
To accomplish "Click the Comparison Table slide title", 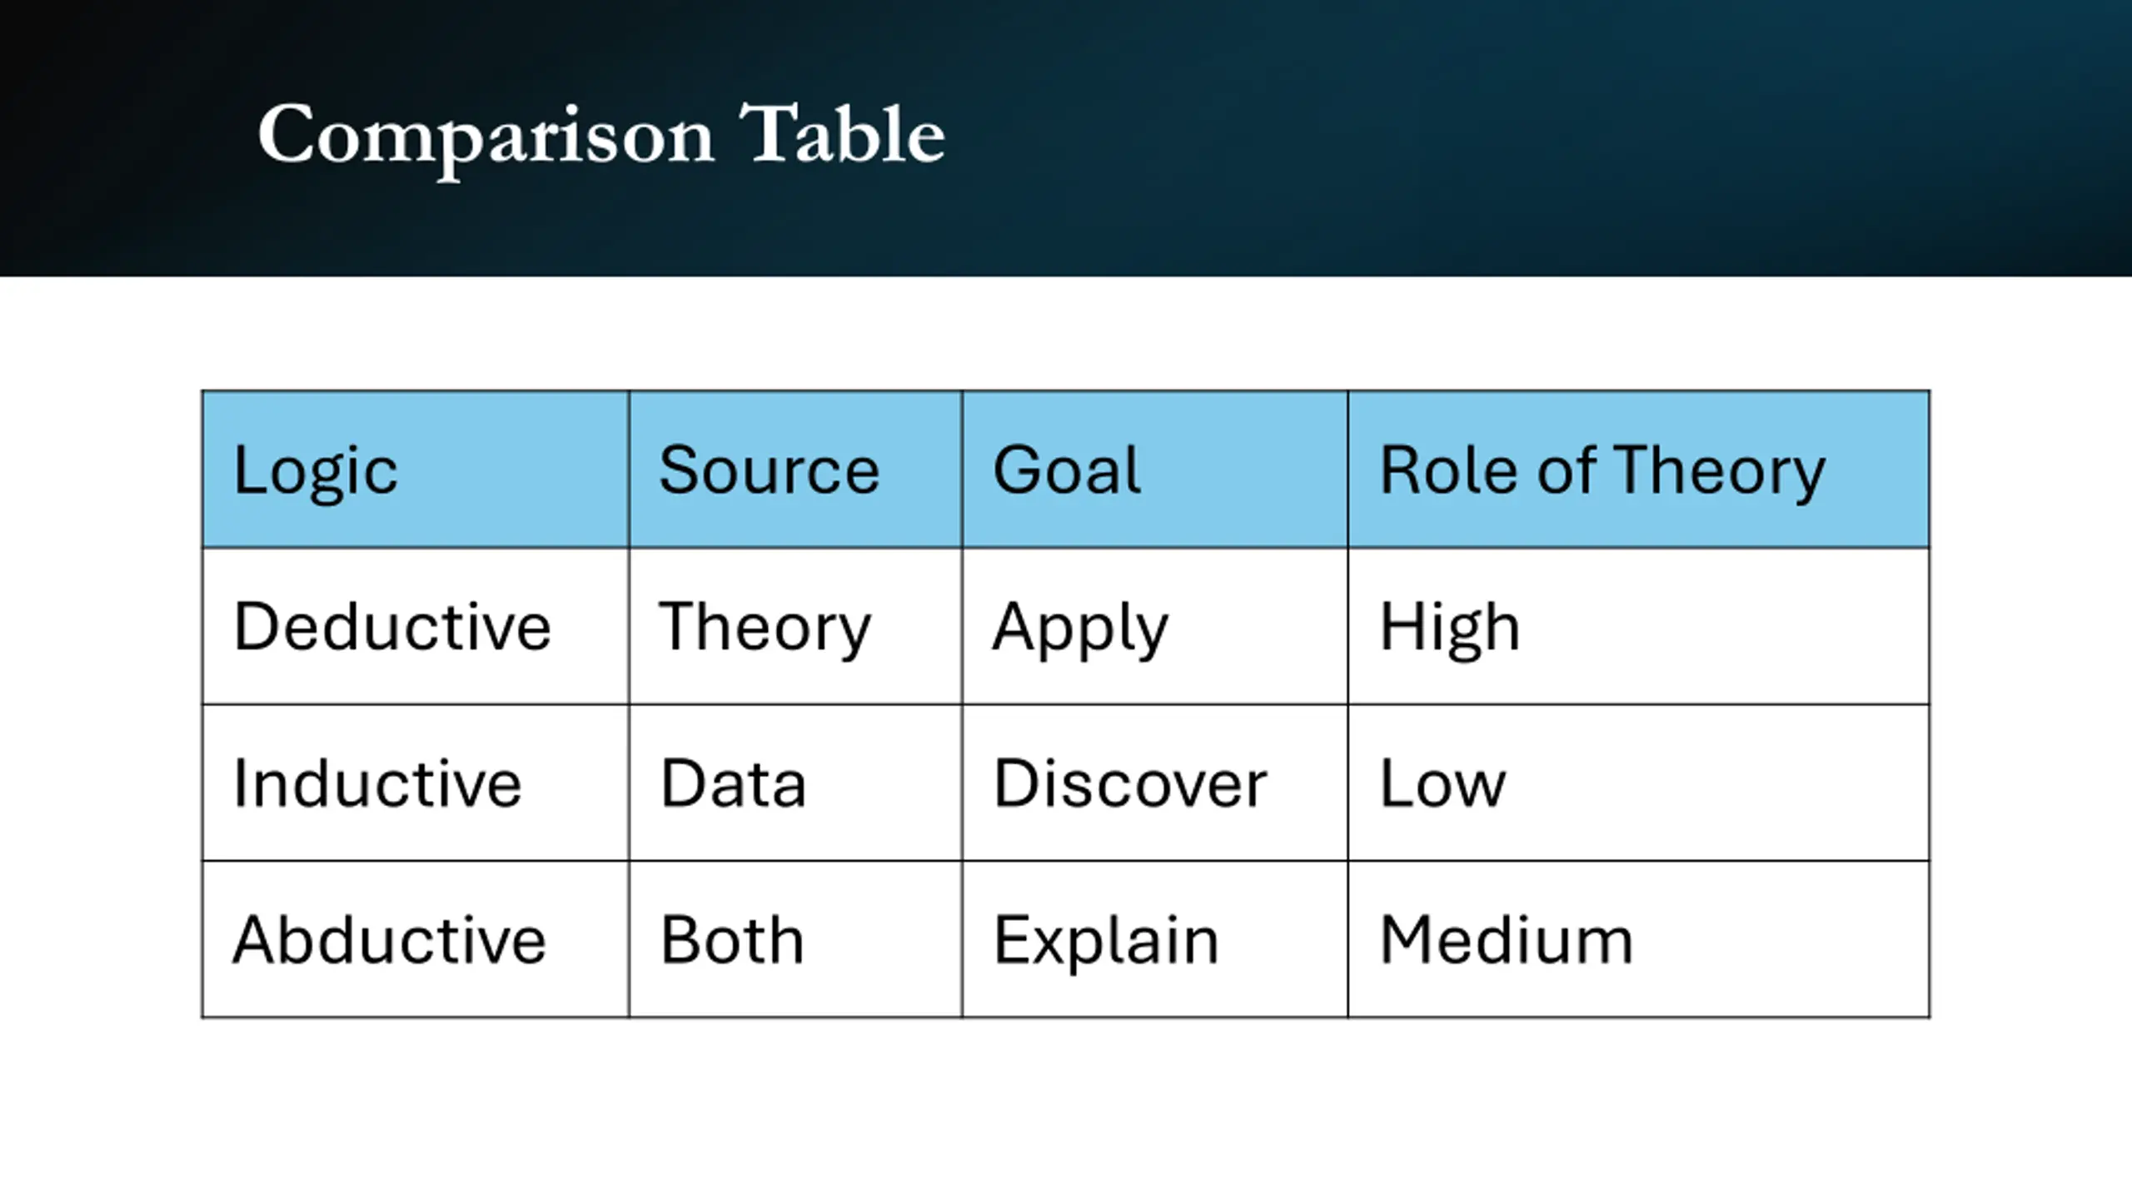I will (601, 136).
